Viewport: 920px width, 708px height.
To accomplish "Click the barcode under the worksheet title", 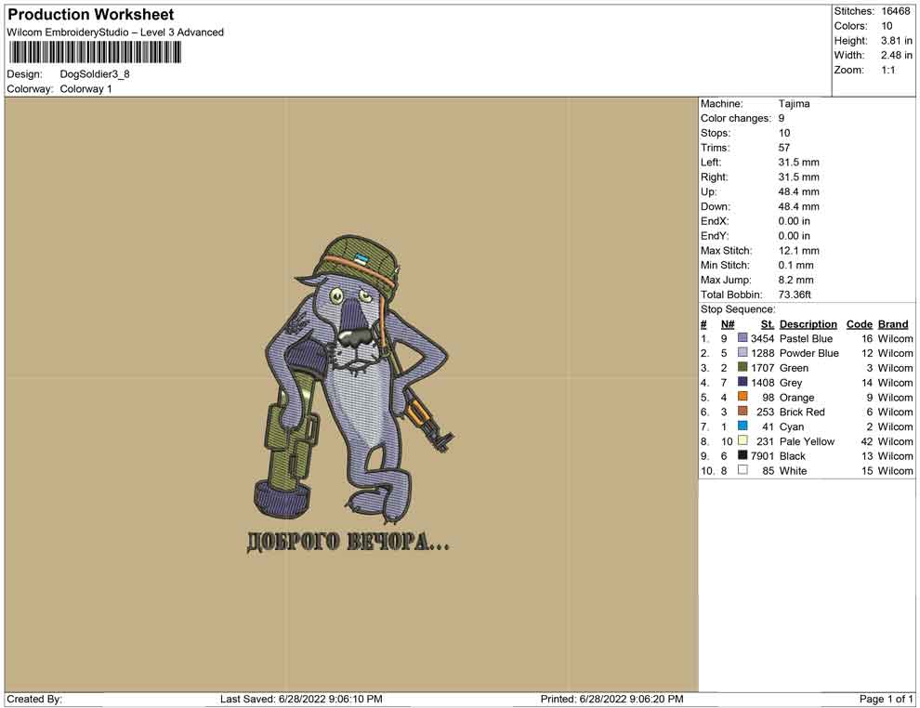I will (94, 53).
